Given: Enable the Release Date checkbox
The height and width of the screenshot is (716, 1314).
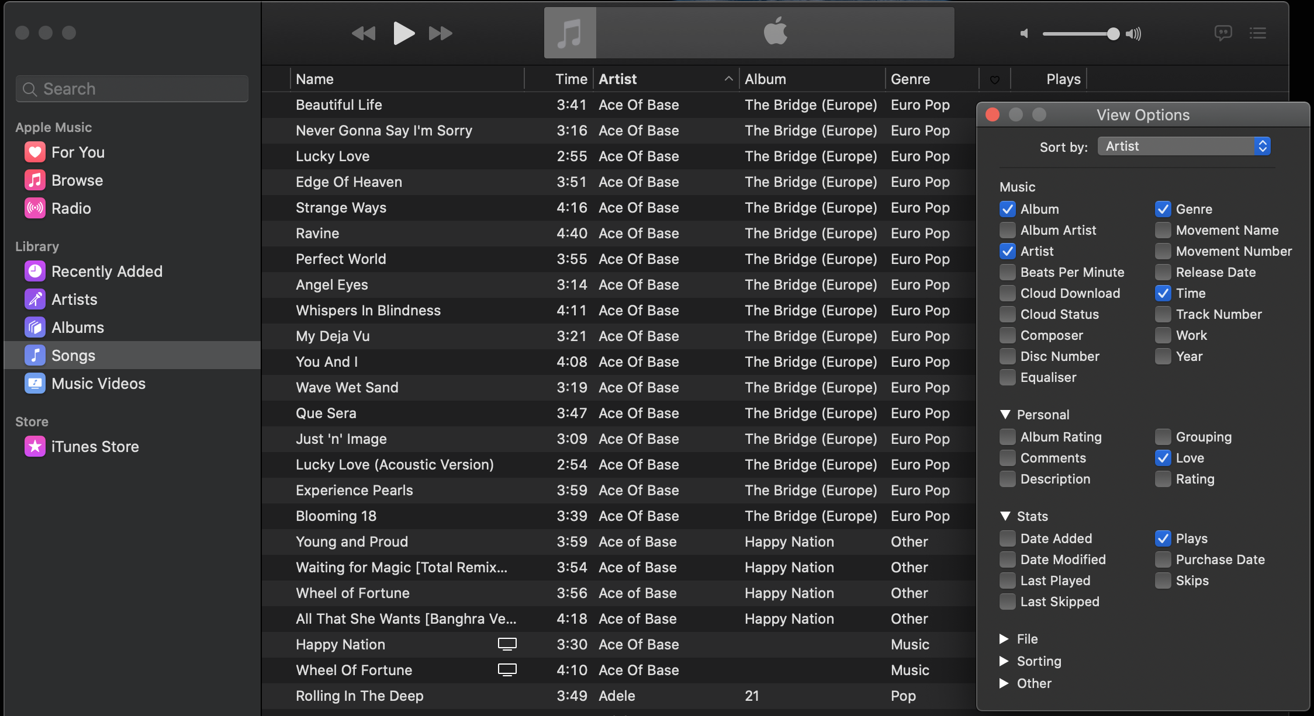Looking at the screenshot, I should (1163, 272).
